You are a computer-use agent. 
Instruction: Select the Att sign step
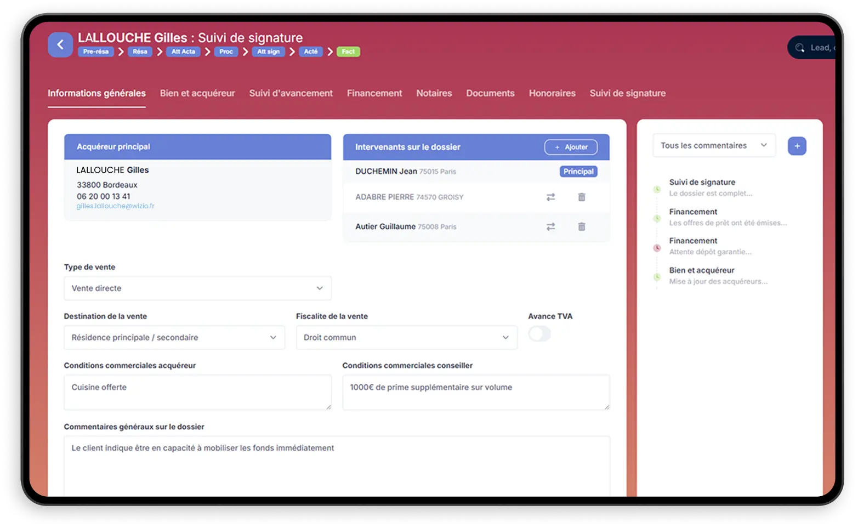(x=268, y=52)
